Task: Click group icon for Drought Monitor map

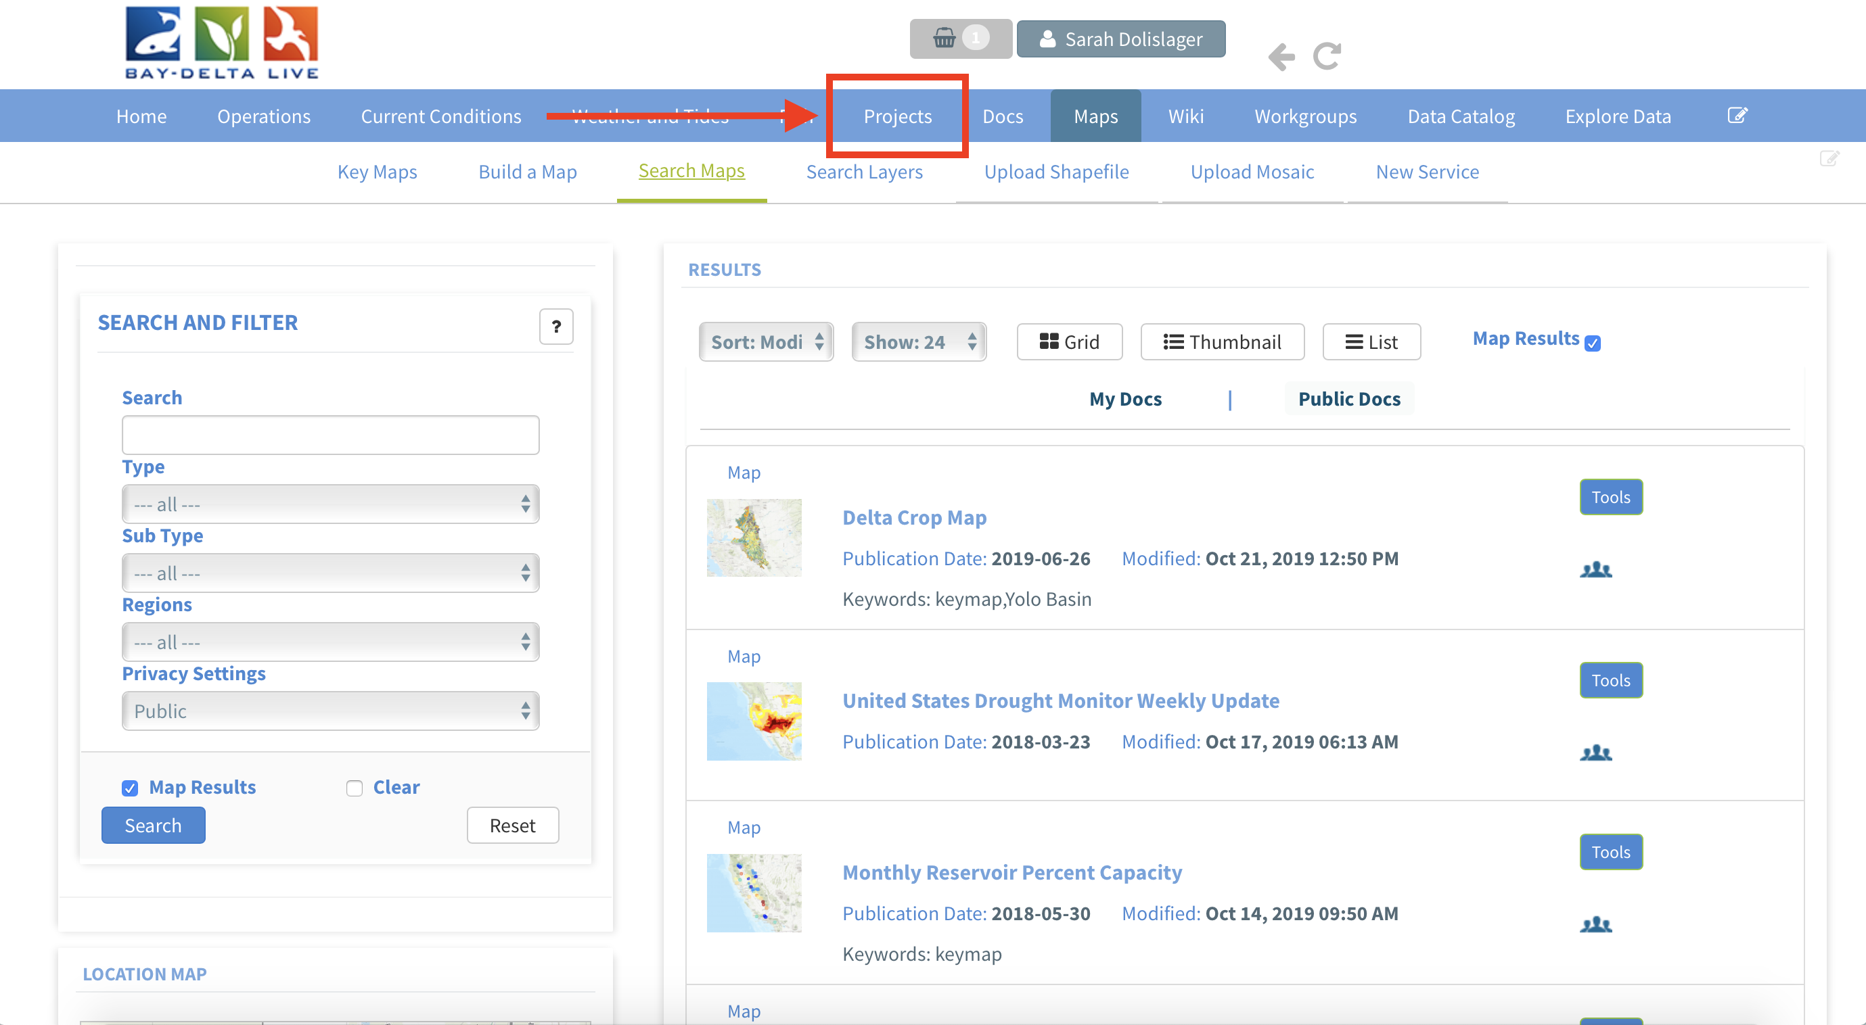Action: [1595, 753]
